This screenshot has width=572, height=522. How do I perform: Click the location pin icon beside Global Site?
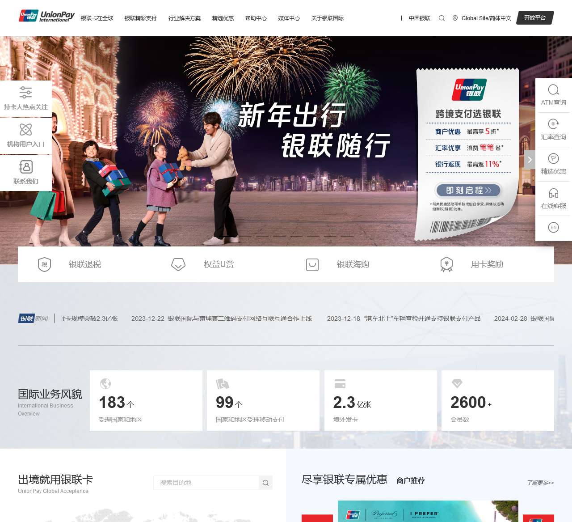click(x=455, y=18)
